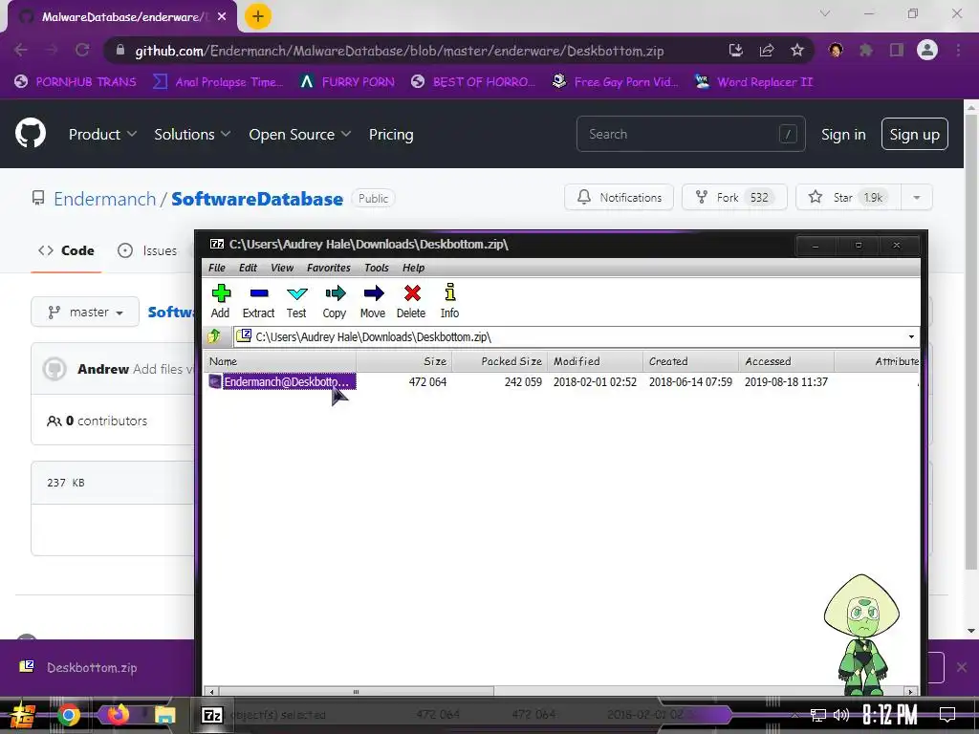This screenshot has width=979, height=734.
Task: Open the master branch dropdown
Action: tap(85, 312)
